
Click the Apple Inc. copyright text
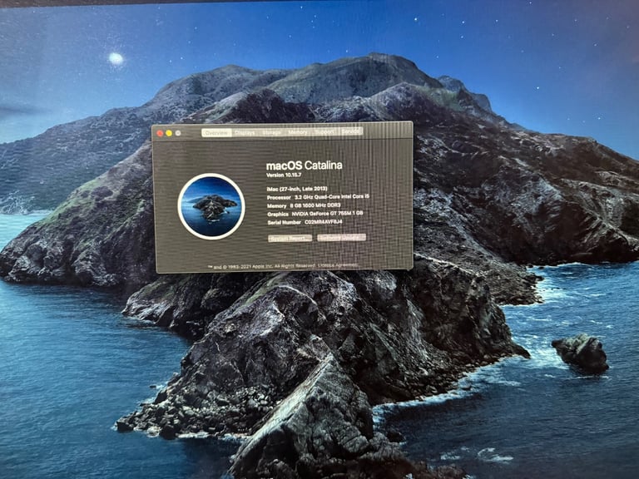[x=262, y=267]
